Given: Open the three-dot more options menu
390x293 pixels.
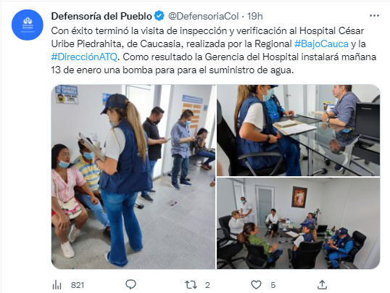Looking at the screenshot, I should pos(374,16).
